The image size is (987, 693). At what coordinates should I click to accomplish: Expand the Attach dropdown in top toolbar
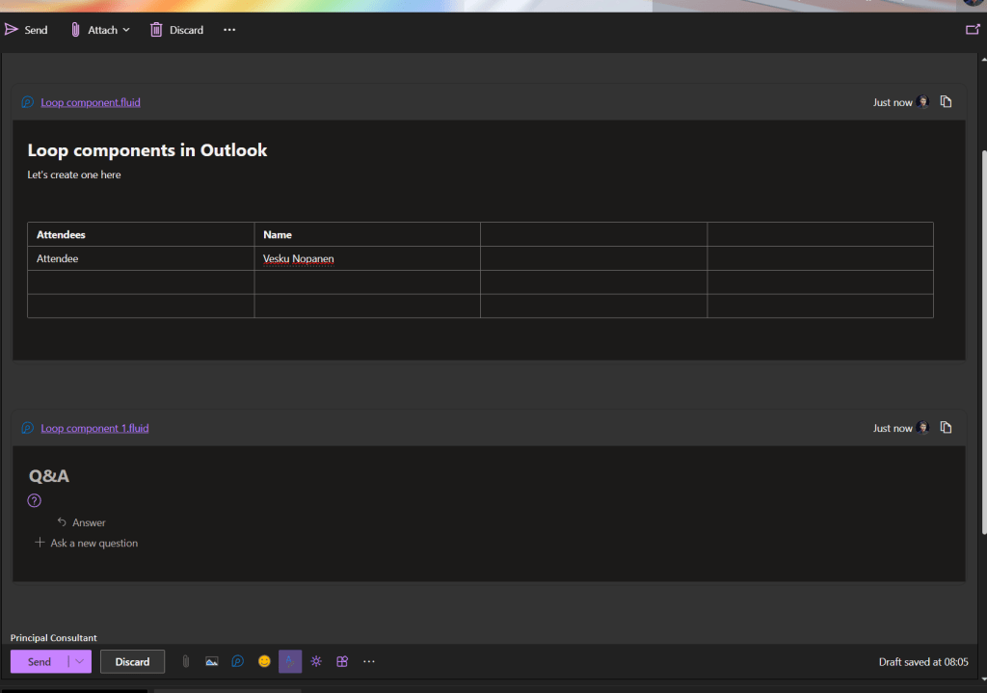point(126,30)
